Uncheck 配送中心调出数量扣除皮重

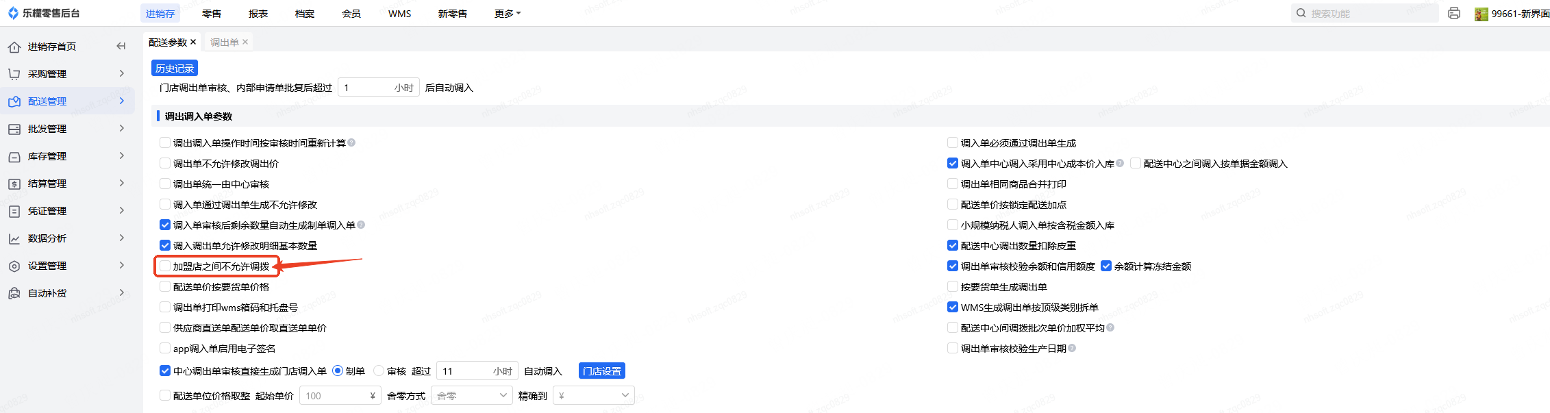(953, 245)
